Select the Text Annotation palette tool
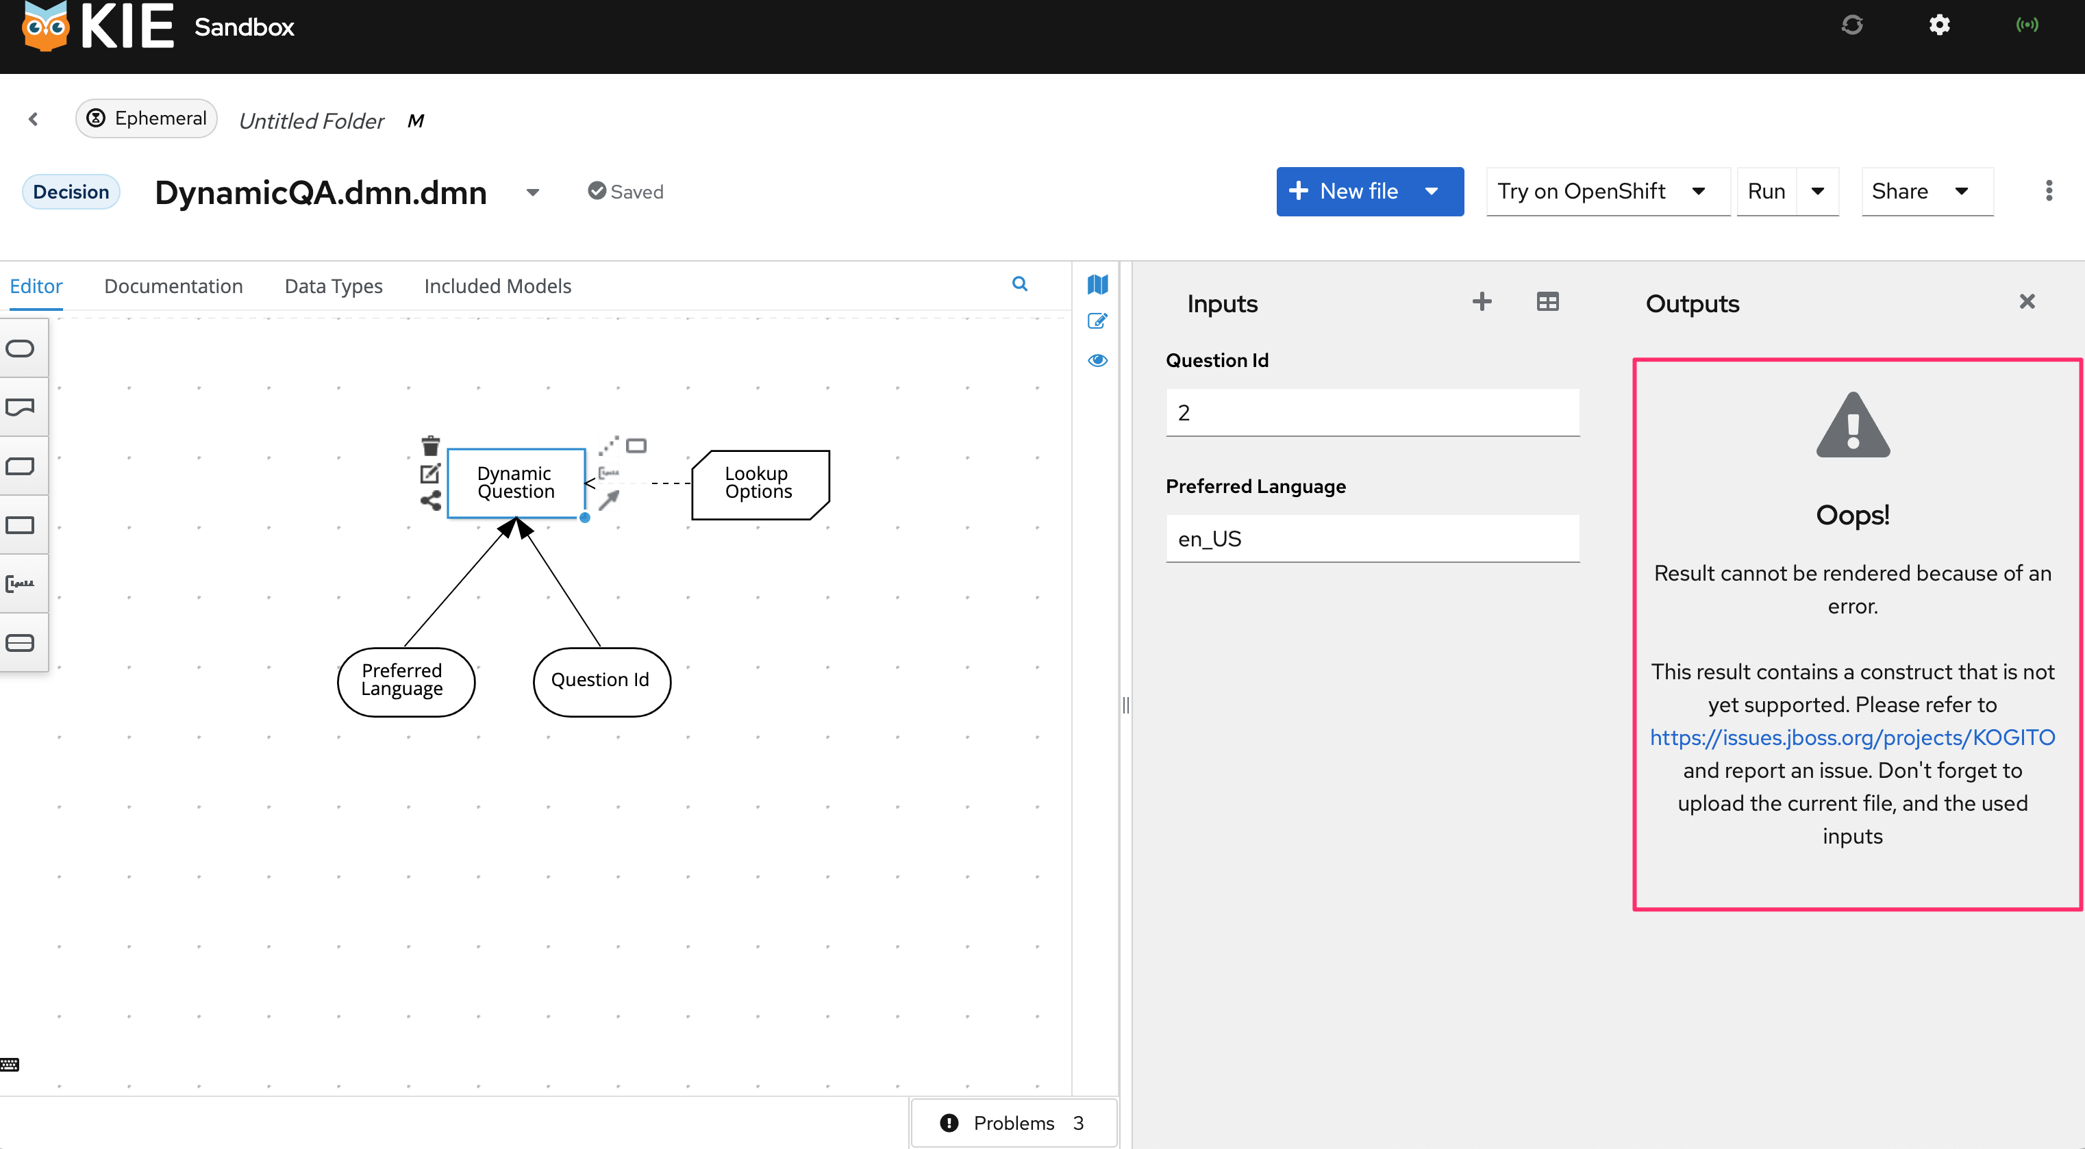 tap(21, 583)
